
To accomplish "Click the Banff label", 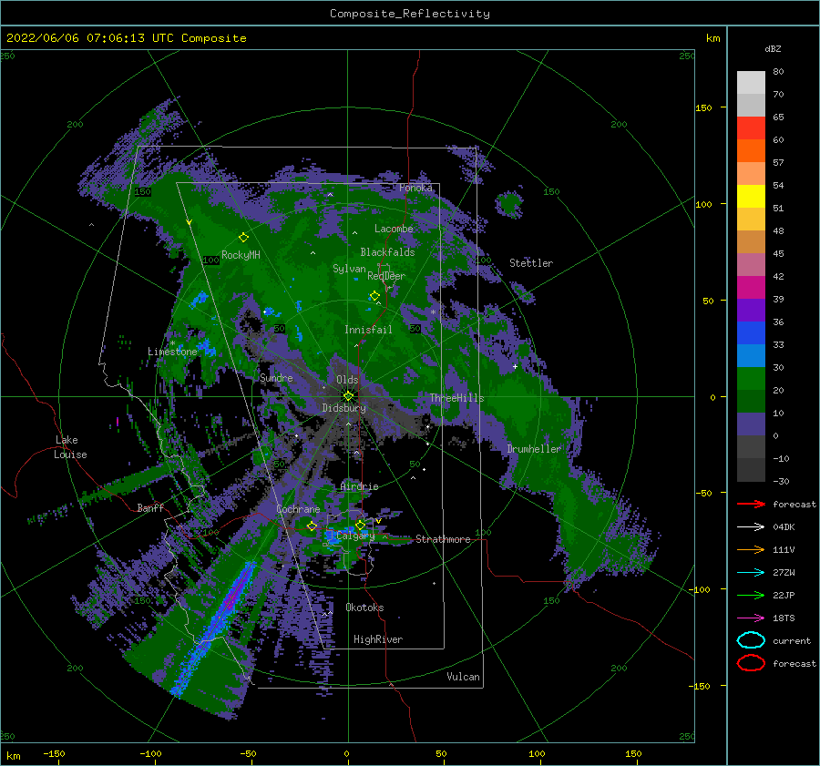I will (150, 507).
